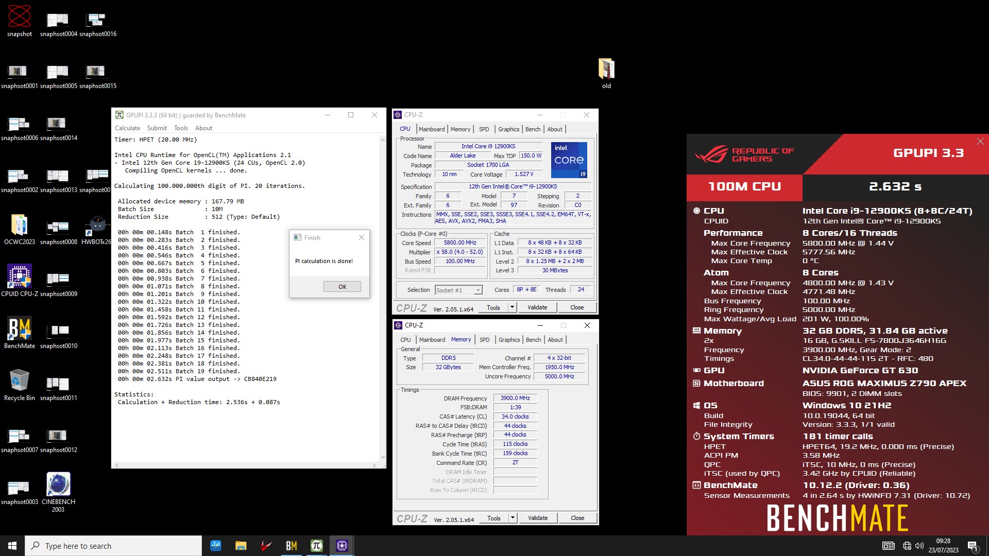Open the Recycle Bin icon

(20, 385)
